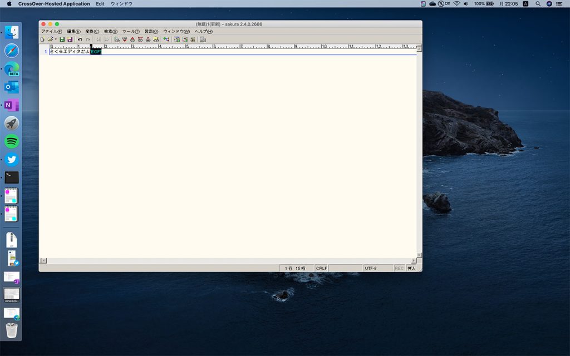
Task: Click the horizontal scrollbar right arrow
Action: coord(414,260)
